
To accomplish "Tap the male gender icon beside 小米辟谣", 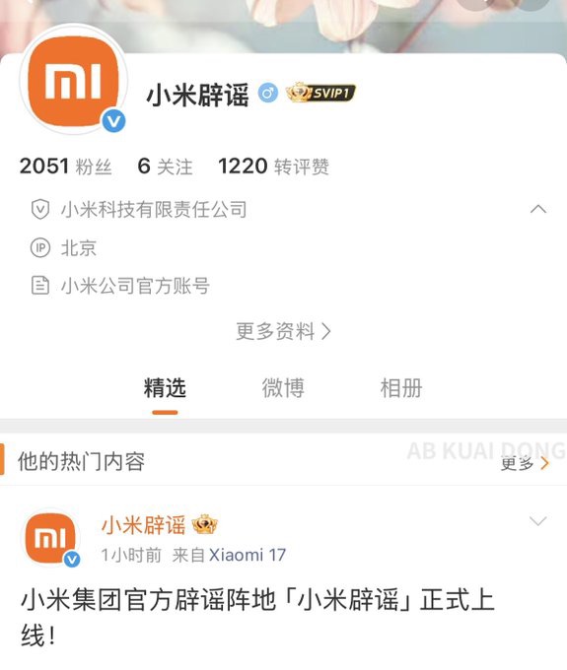I will point(268,93).
